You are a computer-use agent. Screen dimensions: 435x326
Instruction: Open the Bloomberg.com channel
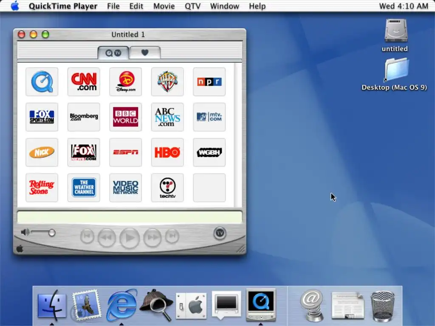point(84,117)
